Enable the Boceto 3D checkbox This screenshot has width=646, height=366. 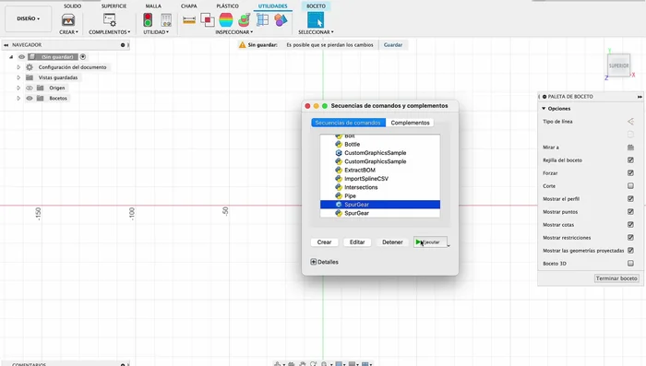[630, 263]
